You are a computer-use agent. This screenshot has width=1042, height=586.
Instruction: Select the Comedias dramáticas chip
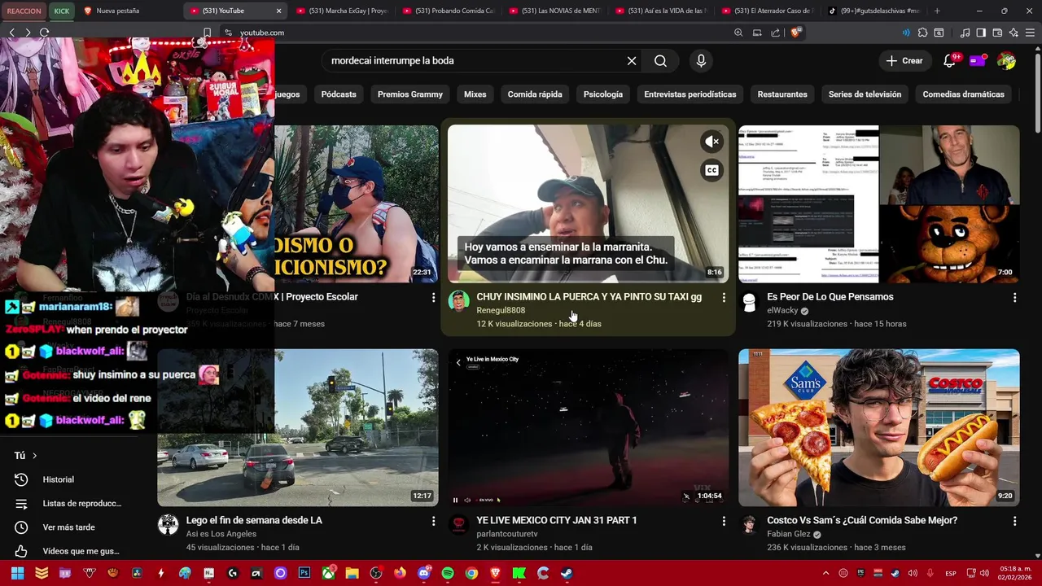(964, 94)
